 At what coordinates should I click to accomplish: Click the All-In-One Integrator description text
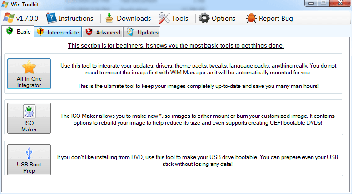[198, 76]
